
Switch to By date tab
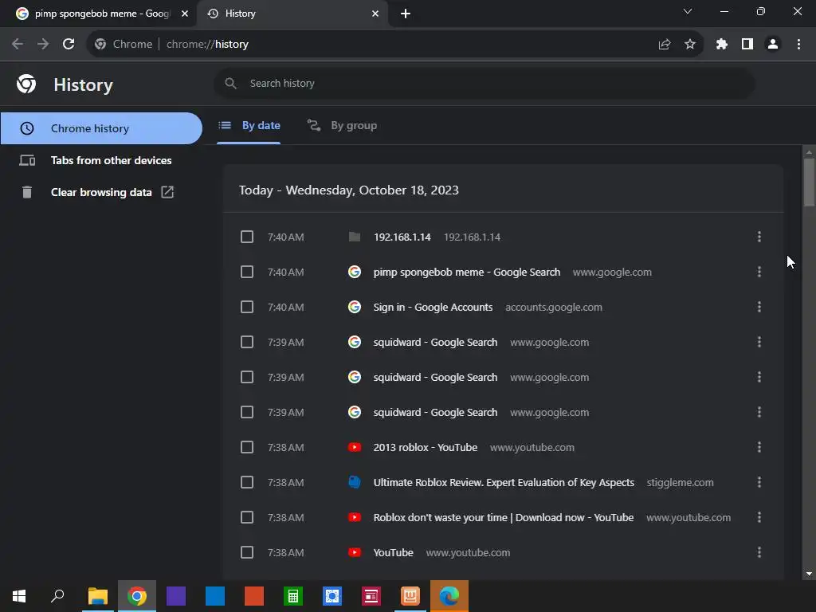(249, 125)
